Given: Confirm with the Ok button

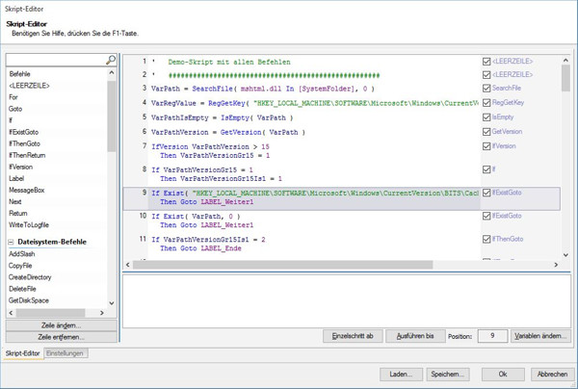Looking at the screenshot, I should [503, 375].
